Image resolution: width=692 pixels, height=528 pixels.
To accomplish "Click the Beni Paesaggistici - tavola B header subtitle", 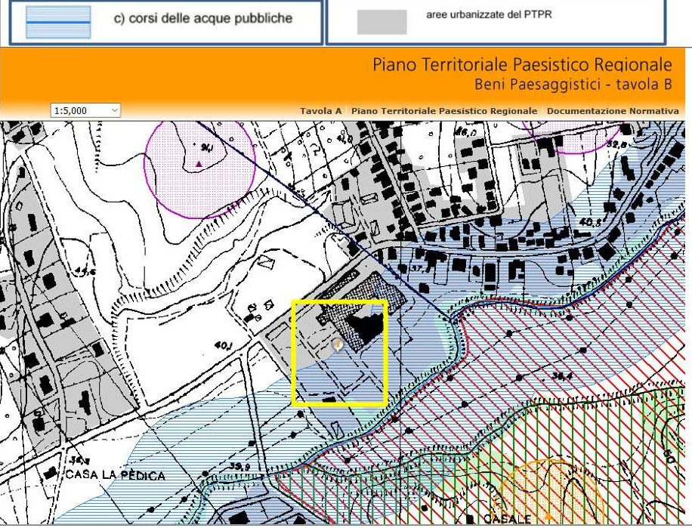I will [573, 84].
